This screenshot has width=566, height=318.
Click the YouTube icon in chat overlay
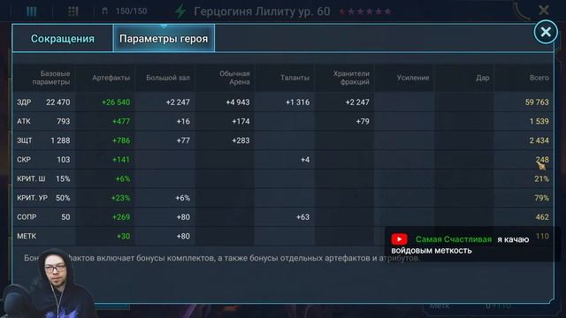point(399,239)
